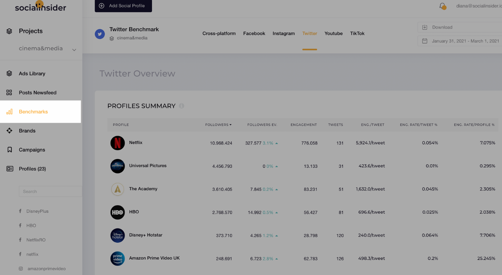Click the Disney+ Hotstar profile name
Image resolution: width=502 pixels, height=275 pixels.
(146, 235)
